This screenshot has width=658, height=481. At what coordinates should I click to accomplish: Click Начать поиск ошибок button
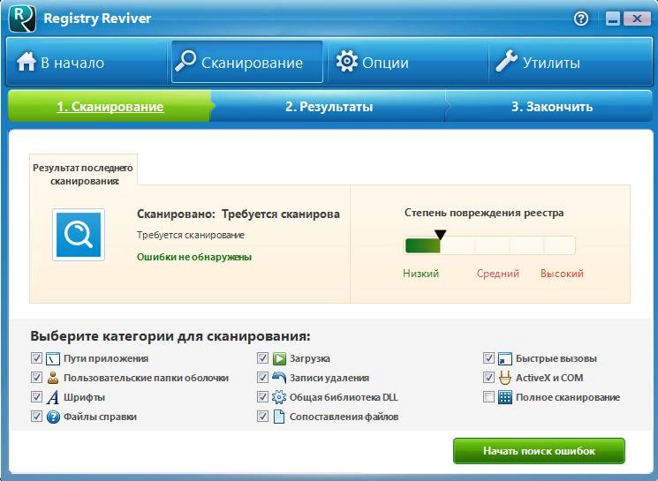coord(539,451)
